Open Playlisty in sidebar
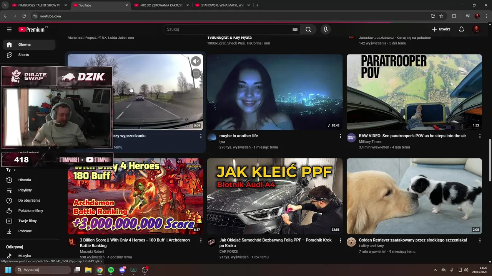The height and width of the screenshot is (276, 492). point(29,190)
